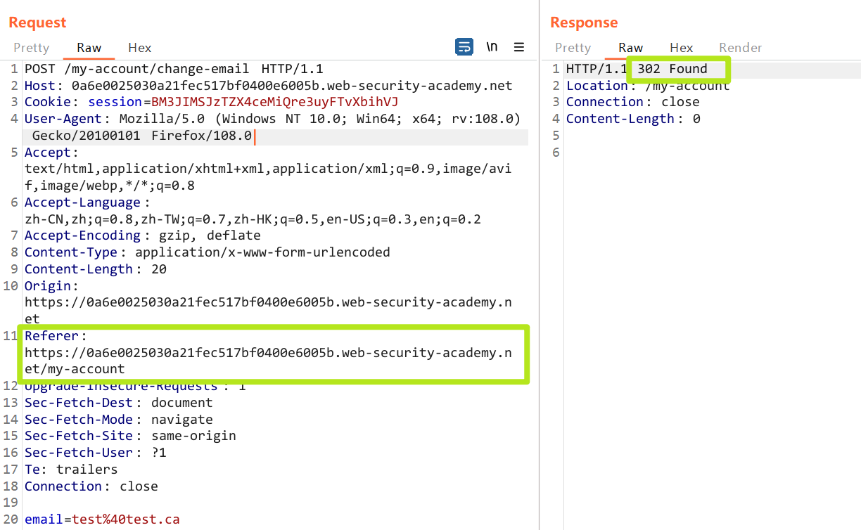Toggle the \n non-printable characters button
861x530 pixels.
point(492,47)
